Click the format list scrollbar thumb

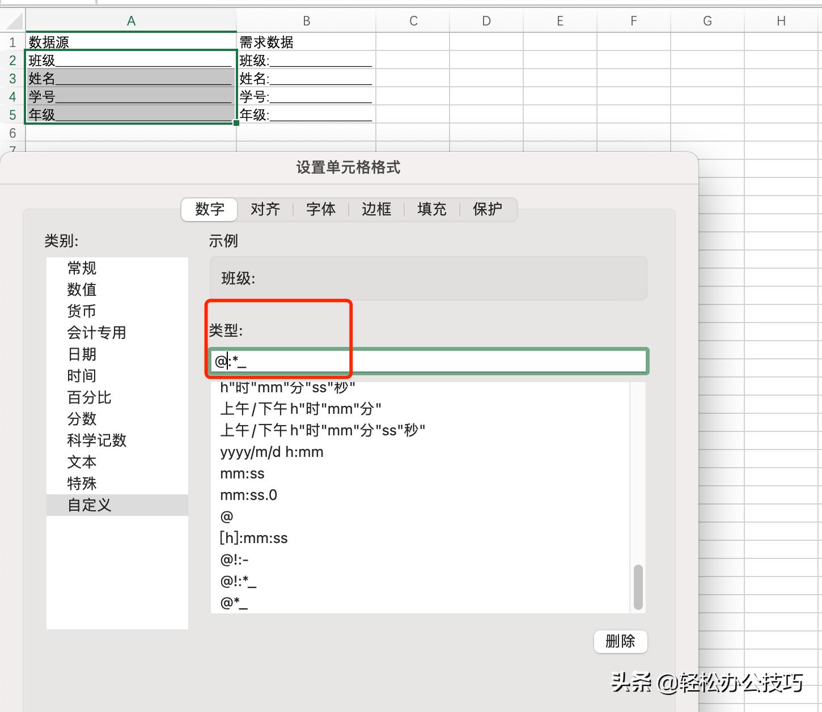coord(638,588)
